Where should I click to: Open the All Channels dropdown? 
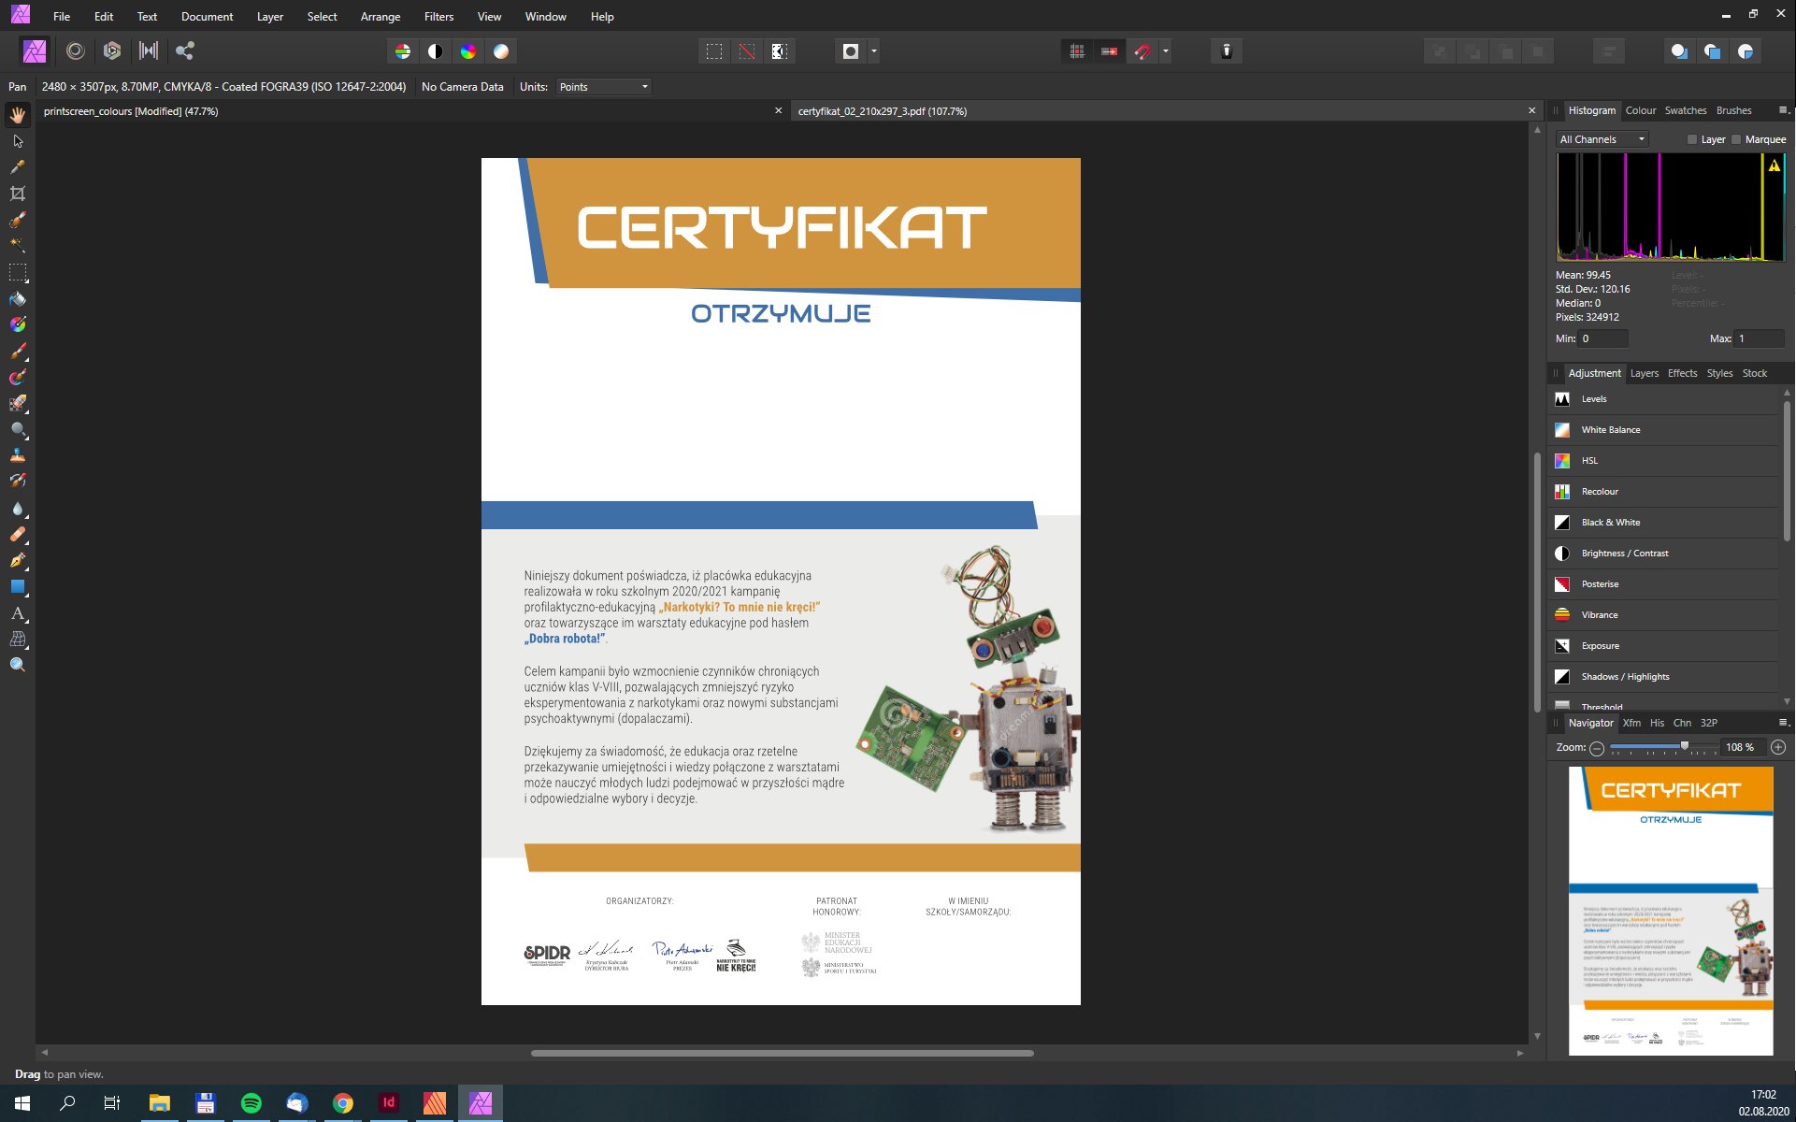(x=1602, y=139)
